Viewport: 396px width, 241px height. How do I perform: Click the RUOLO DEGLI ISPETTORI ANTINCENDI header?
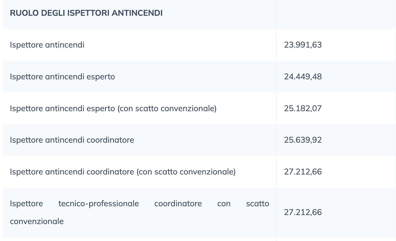pyautogui.click(x=86, y=13)
